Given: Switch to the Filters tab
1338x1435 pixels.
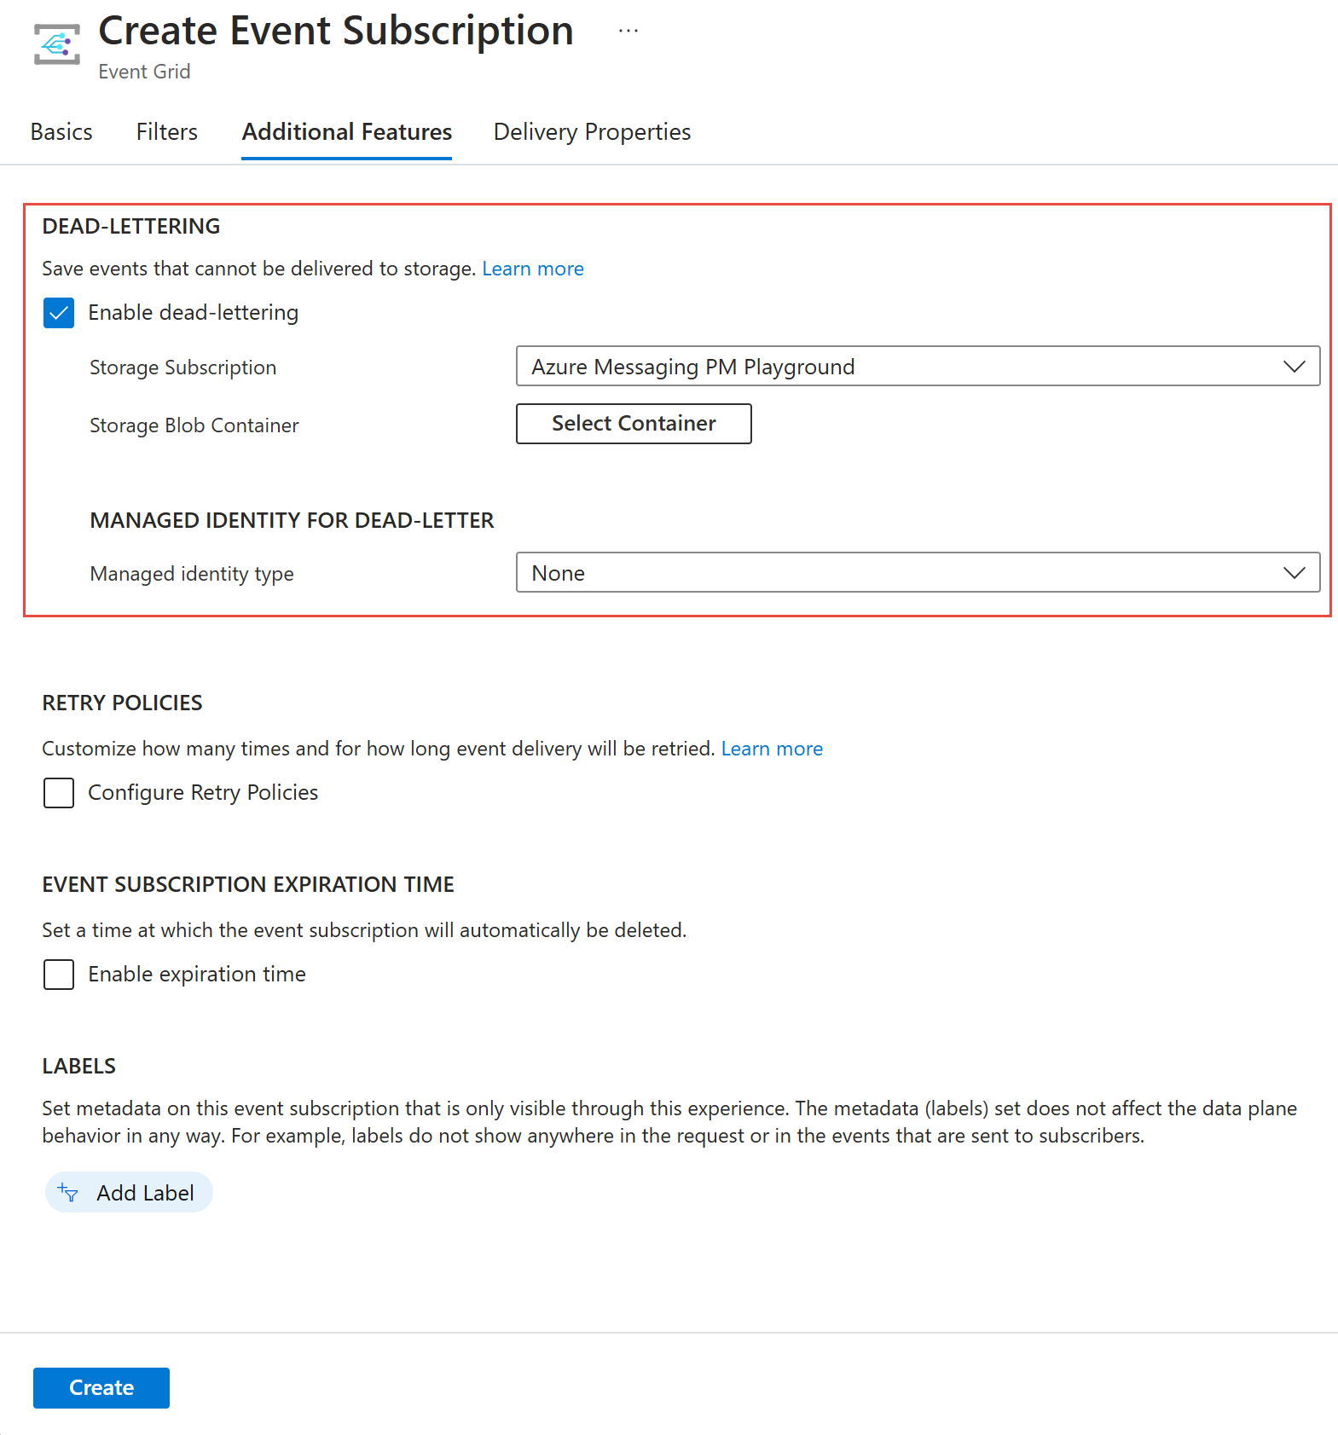Looking at the screenshot, I should pos(167,132).
